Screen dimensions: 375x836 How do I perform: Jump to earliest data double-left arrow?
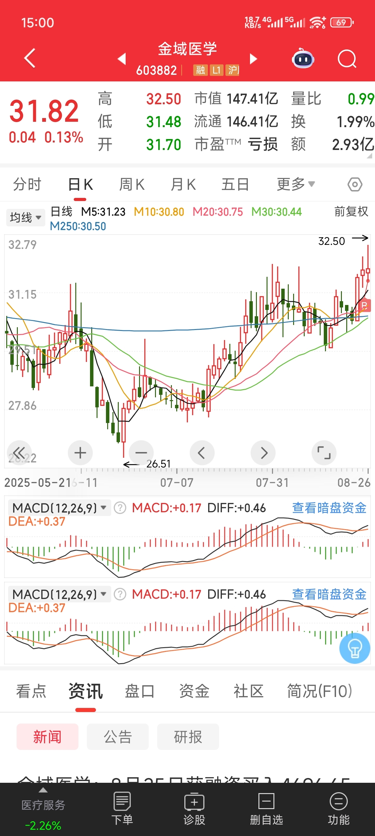[19, 452]
